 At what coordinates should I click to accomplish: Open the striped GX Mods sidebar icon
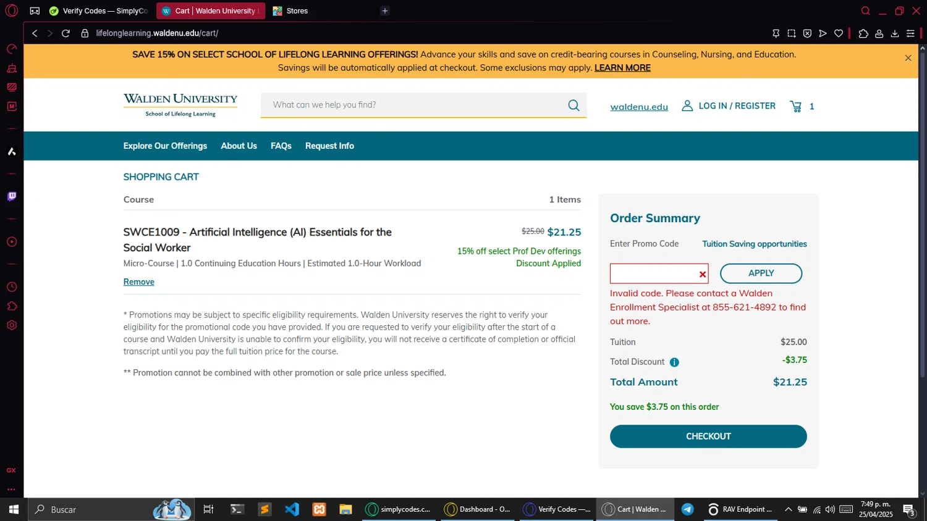tap(11, 87)
